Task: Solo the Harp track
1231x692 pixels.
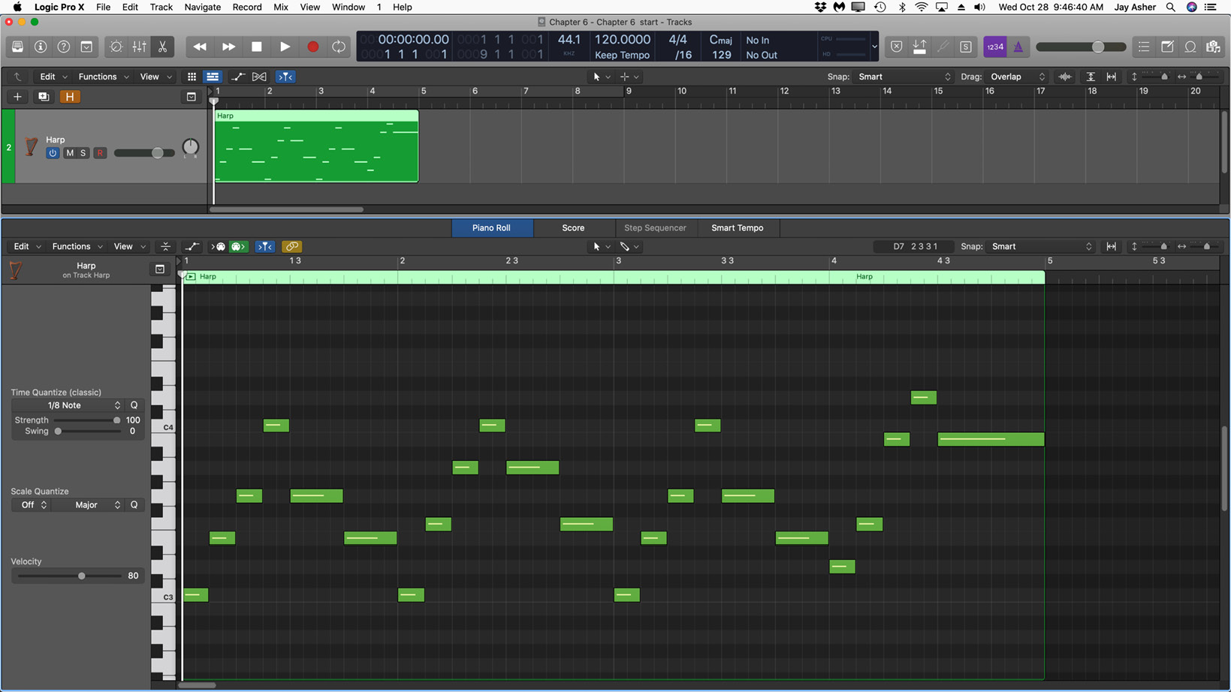Action: (83, 153)
